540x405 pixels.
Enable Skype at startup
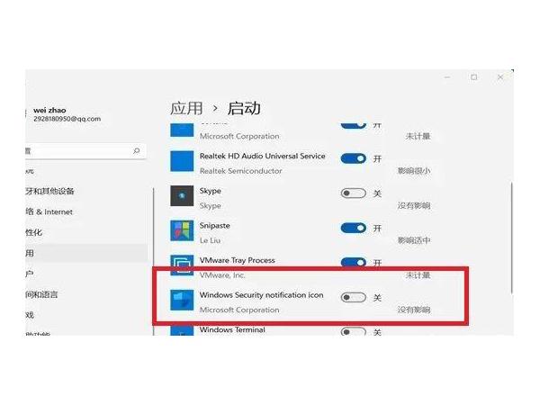coord(354,193)
